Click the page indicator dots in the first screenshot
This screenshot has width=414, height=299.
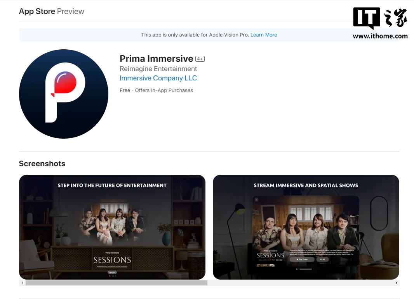pos(112,276)
